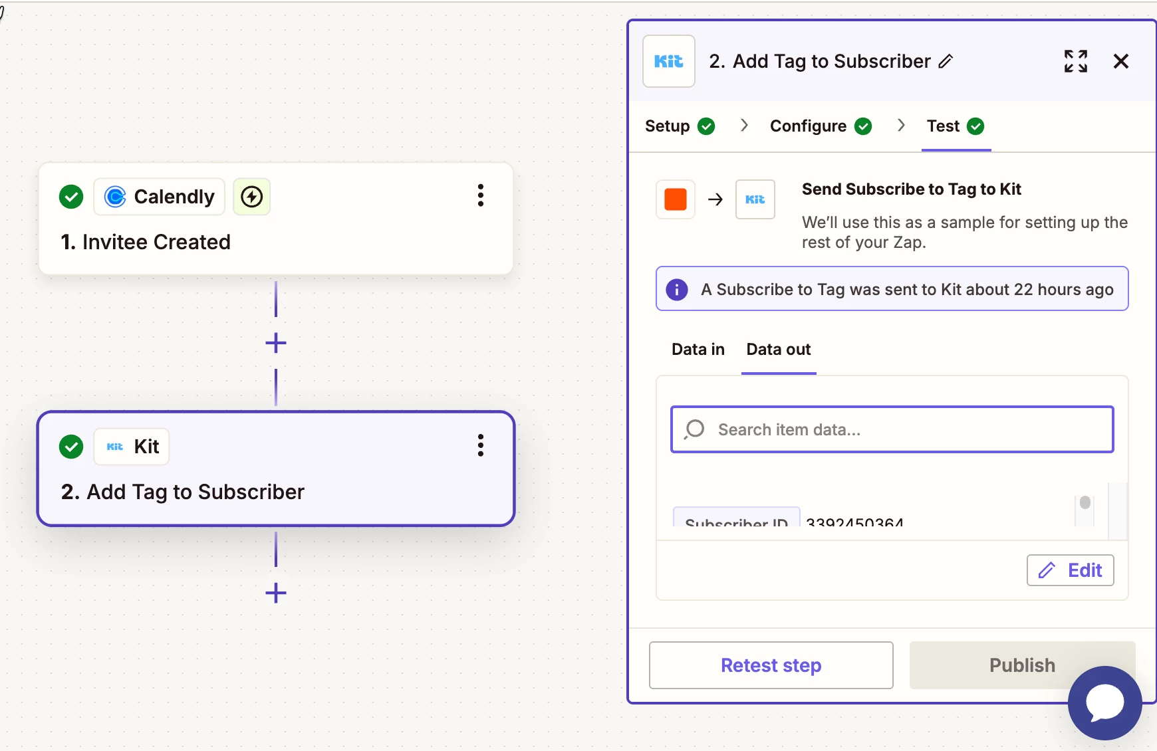Select the Test tab
The image size is (1157, 751).
[x=956, y=126]
